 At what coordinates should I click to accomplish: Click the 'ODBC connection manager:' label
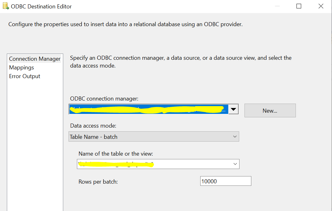(104, 99)
